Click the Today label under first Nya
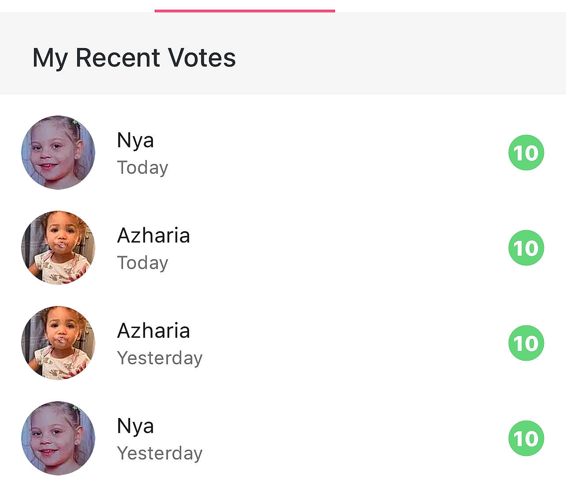This screenshot has width=566, height=489. (x=142, y=168)
